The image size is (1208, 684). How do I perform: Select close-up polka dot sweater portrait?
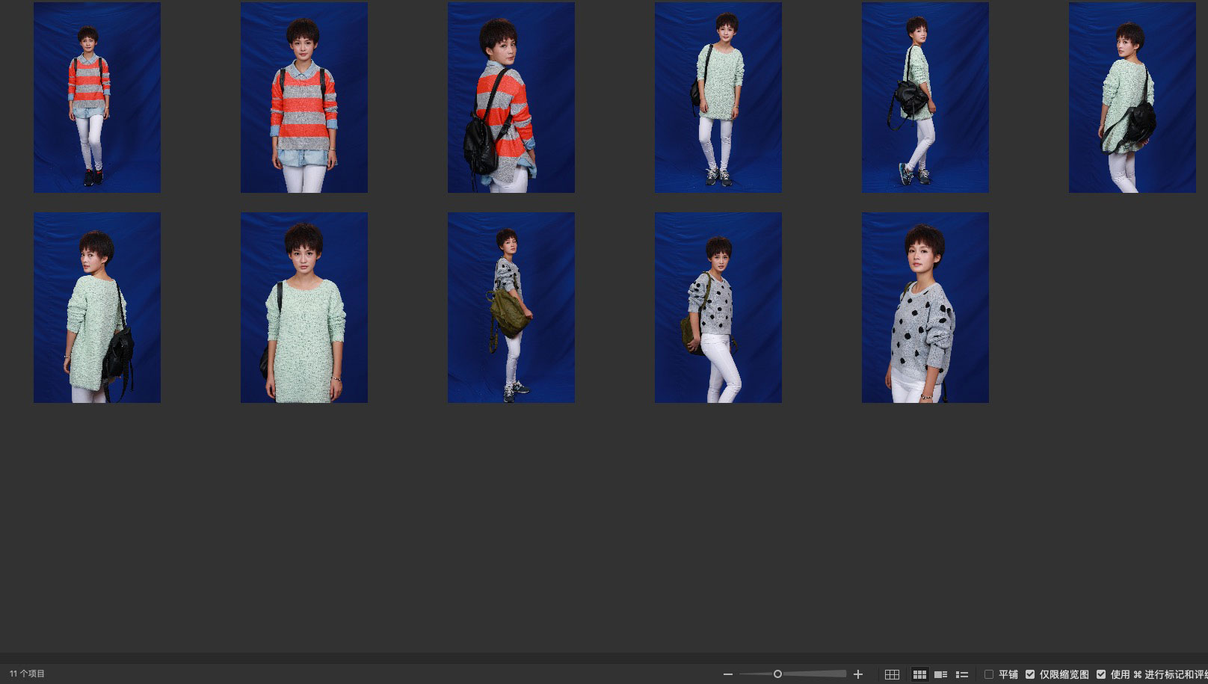[x=925, y=307]
